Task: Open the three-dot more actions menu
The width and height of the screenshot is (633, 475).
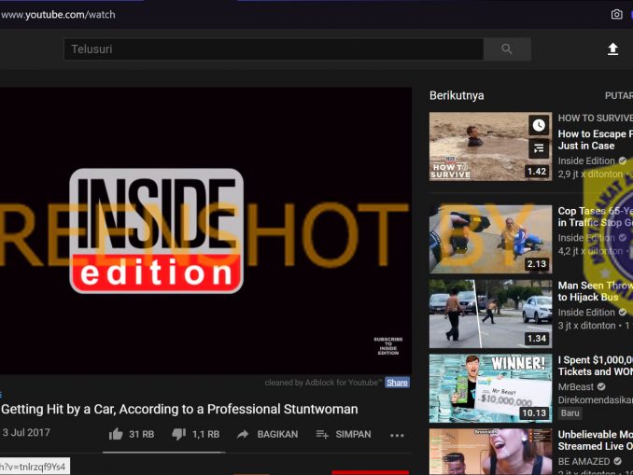Action: [x=397, y=435]
